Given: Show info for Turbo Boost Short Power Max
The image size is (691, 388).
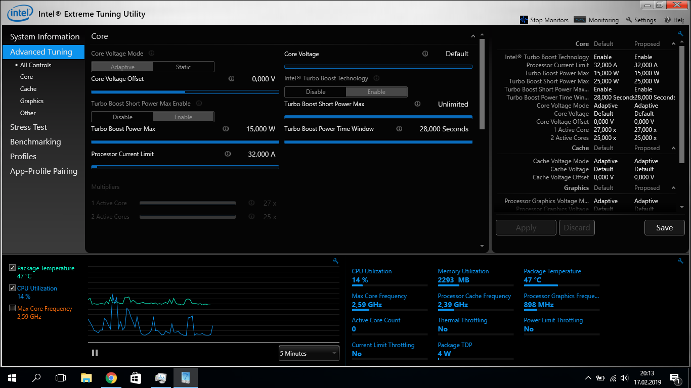Looking at the screenshot, I should 417,104.
